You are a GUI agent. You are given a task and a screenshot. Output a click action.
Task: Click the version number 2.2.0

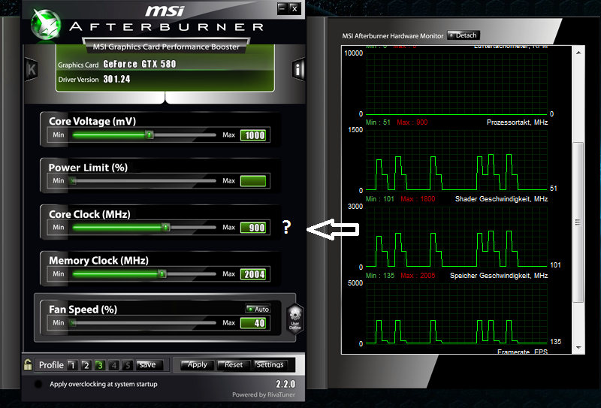pos(285,384)
